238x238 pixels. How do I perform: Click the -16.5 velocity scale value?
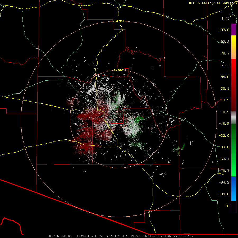click(224, 124)
